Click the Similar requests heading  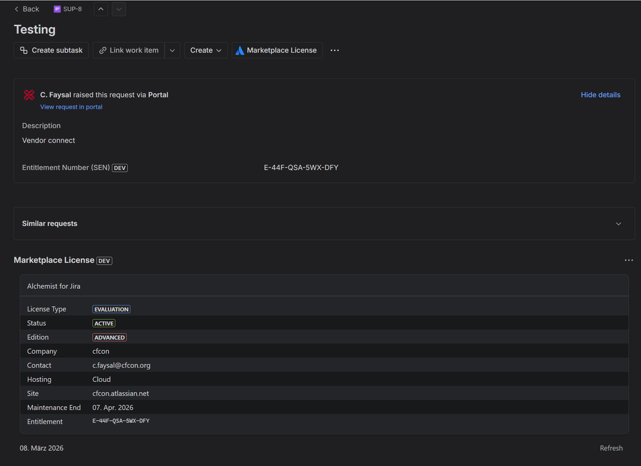pyautogui.click(x=49, y=223)
